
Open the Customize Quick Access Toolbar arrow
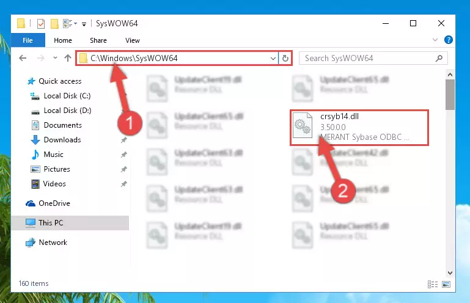pyautogui.click(x=84, y=24)
